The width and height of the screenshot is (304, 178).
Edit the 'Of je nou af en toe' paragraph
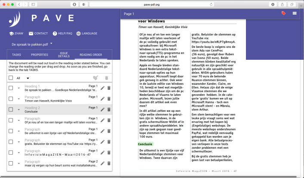point(102,120)
